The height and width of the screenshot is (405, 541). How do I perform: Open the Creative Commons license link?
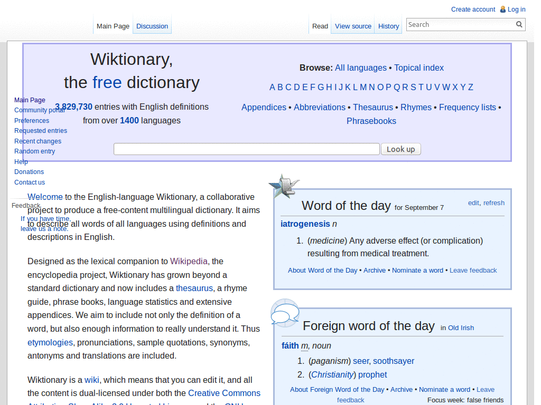(224, 393)
